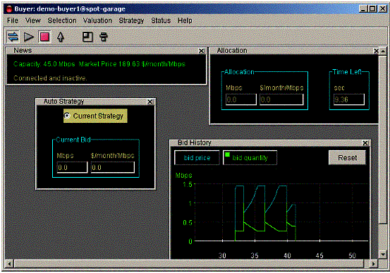Open the File menu
390x273 pixels.
tap(13, 20)
